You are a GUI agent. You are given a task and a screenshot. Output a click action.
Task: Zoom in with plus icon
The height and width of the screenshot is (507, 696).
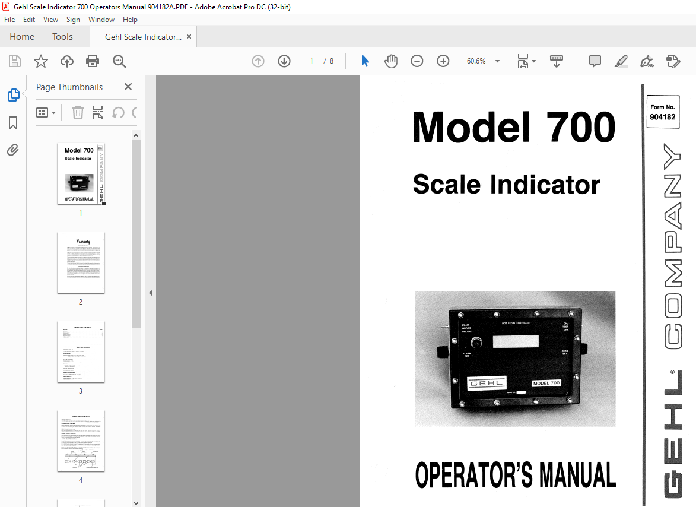443,61
